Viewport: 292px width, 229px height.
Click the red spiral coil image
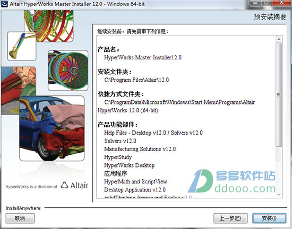point(49,26)
